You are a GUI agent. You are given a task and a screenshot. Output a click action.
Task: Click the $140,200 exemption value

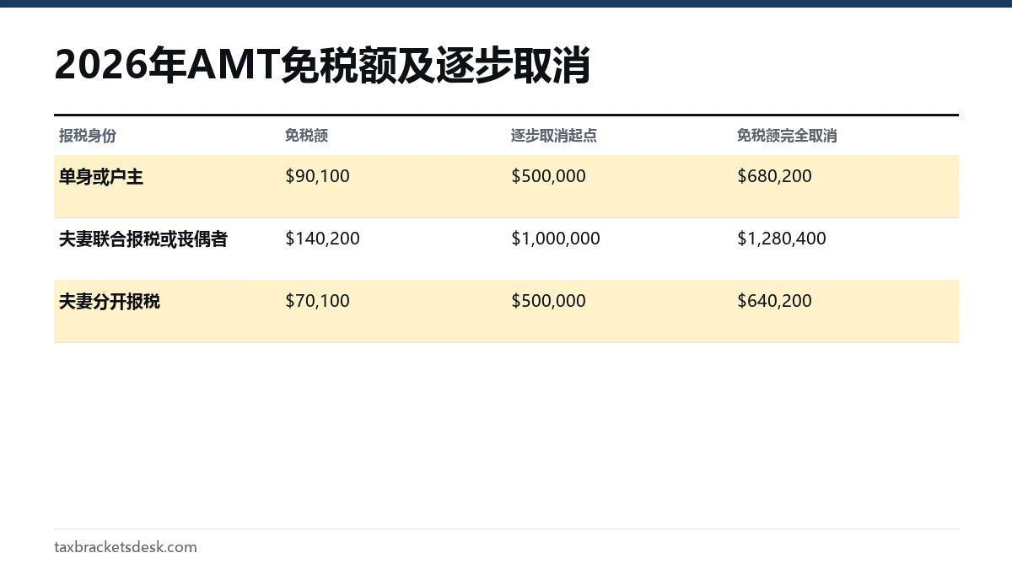(322, 239)
